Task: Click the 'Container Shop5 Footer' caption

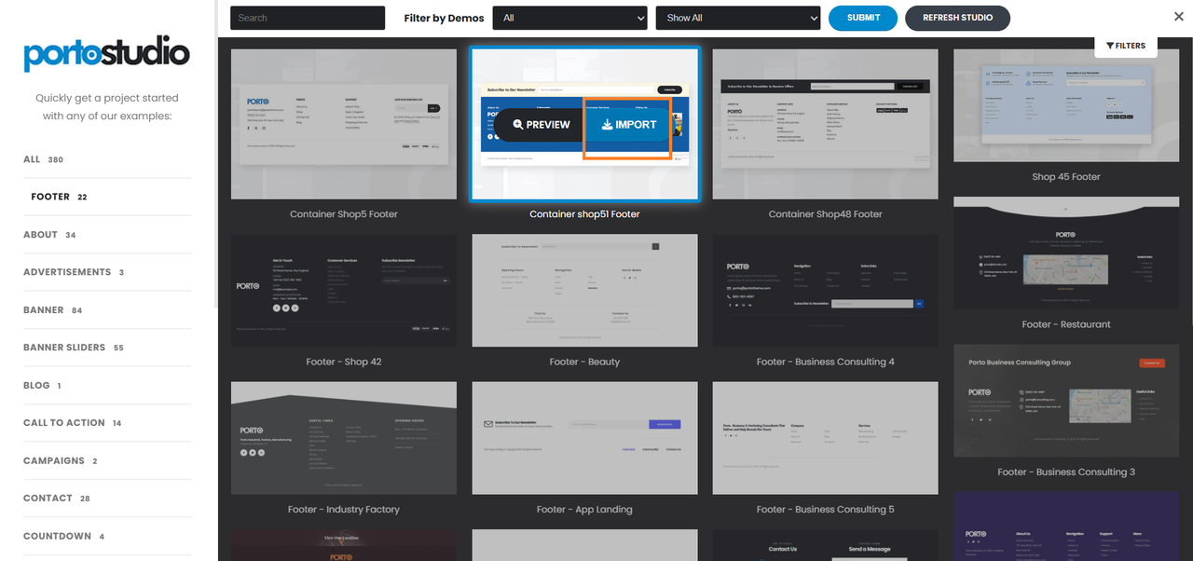Action: tap(344, 214)
